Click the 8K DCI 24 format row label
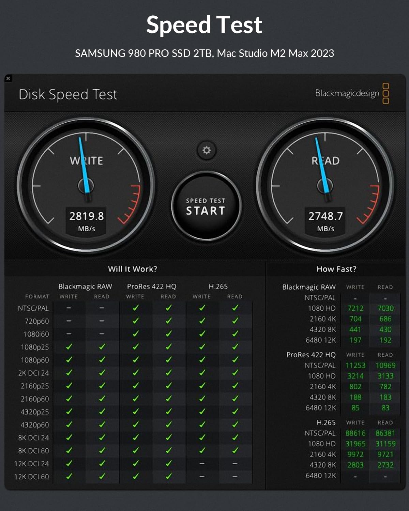 pyautogui.click(x=33, y=438)
